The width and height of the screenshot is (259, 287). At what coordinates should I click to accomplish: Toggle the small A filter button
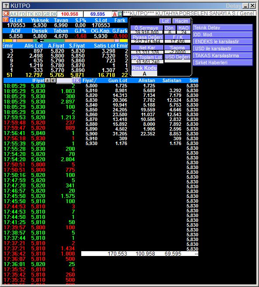[48, 80]
